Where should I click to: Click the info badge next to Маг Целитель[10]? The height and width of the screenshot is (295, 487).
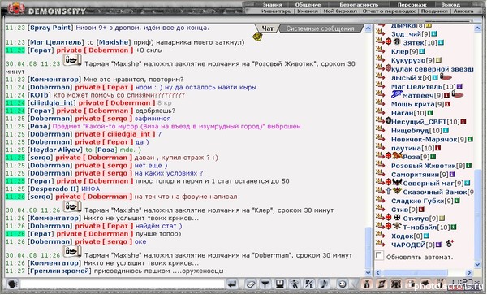[459, 86]
